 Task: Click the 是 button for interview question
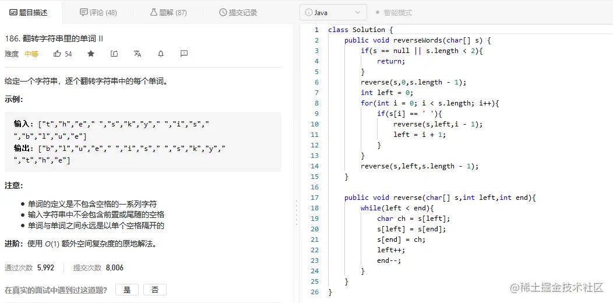point(127,290)
